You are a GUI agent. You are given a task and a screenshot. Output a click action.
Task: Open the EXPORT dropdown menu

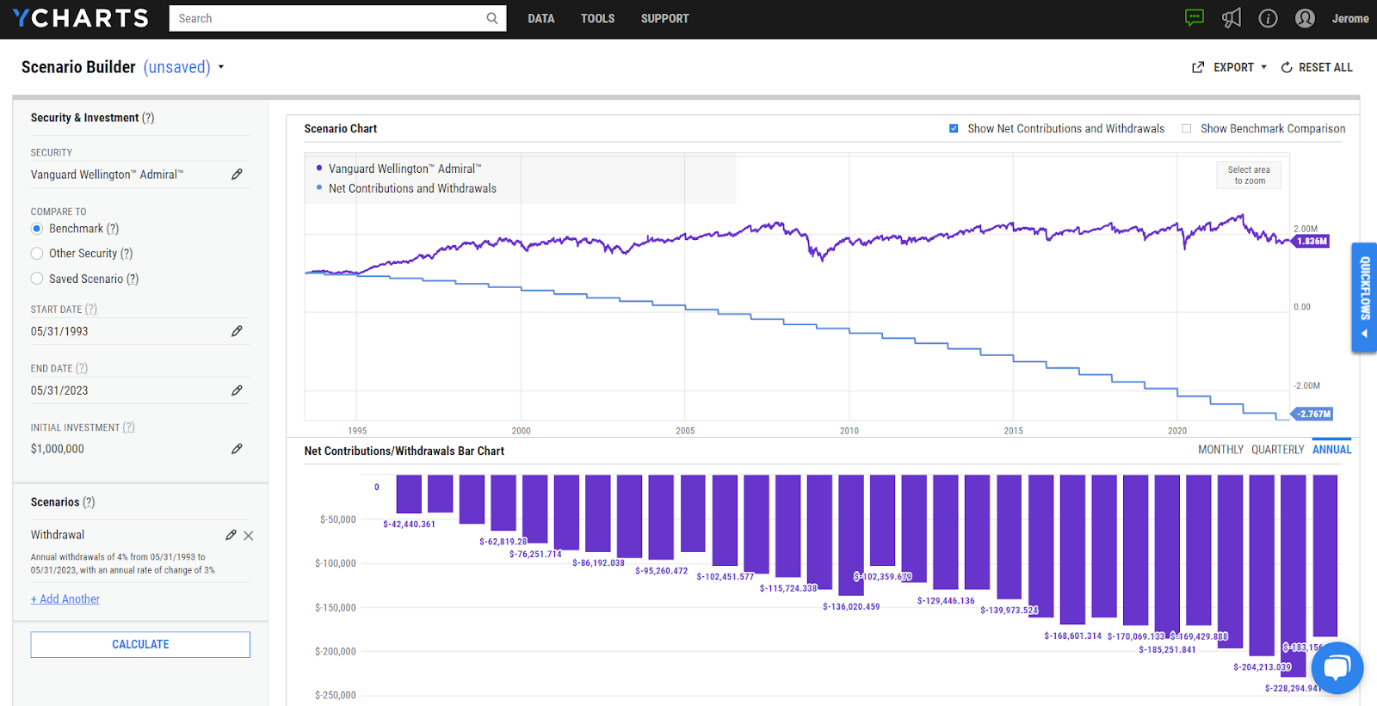1229,67
